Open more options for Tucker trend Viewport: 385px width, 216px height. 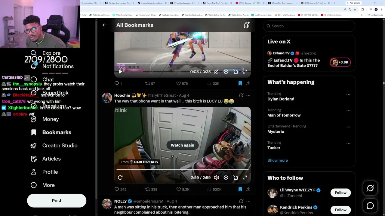[x=348, y=143]
